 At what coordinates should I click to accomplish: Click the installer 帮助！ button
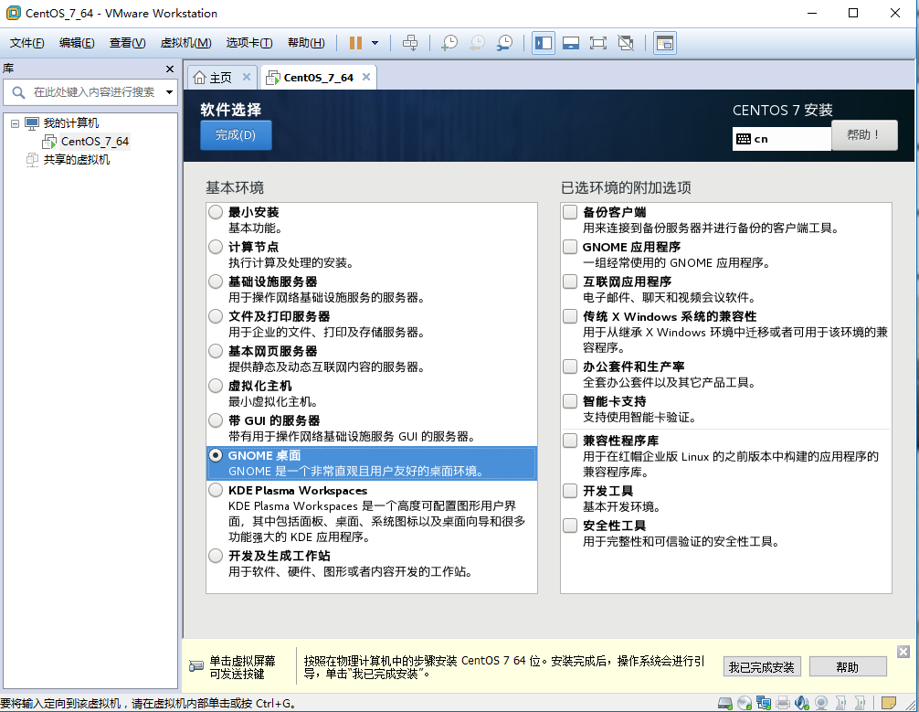864,135
